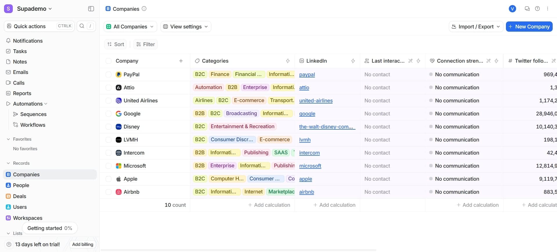Image resolution: width=557 pixels, height=252 pixels.
Task: Go to People records
Action: [x=21, y=185]
